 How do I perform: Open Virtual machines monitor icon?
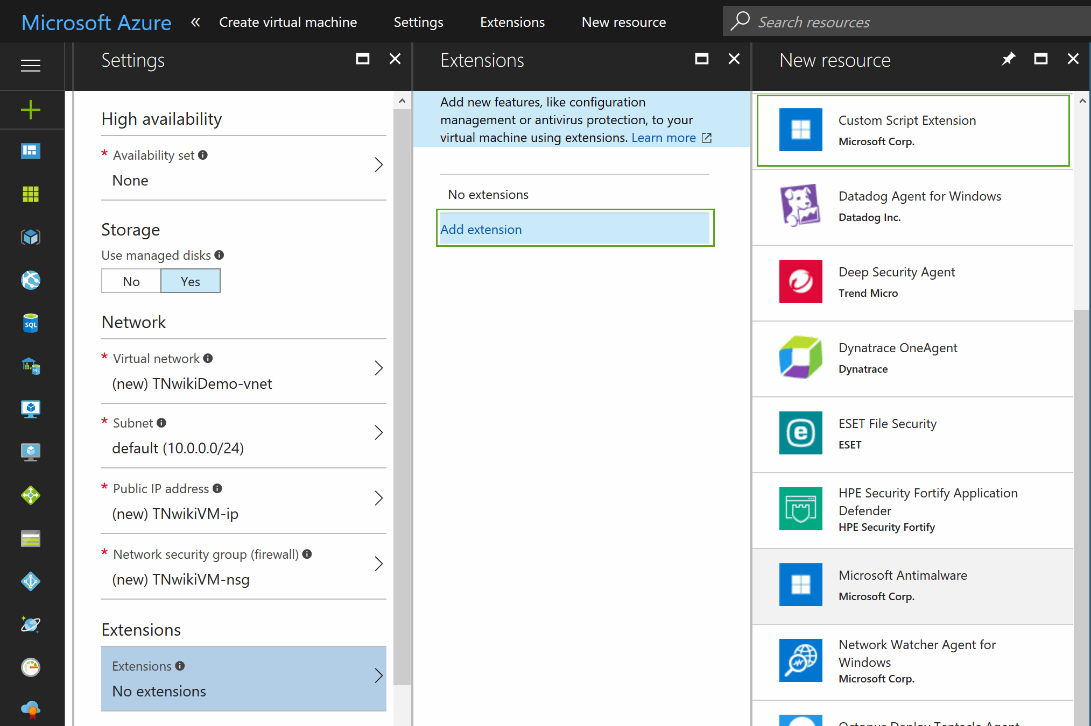tap(31, 409)
